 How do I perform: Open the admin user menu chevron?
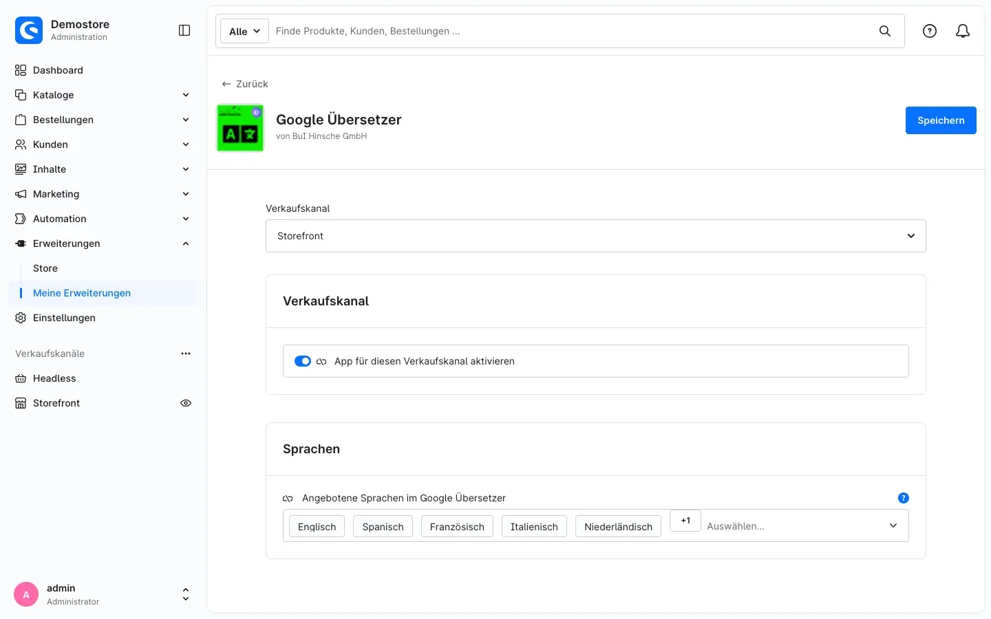tap(186, 595)
